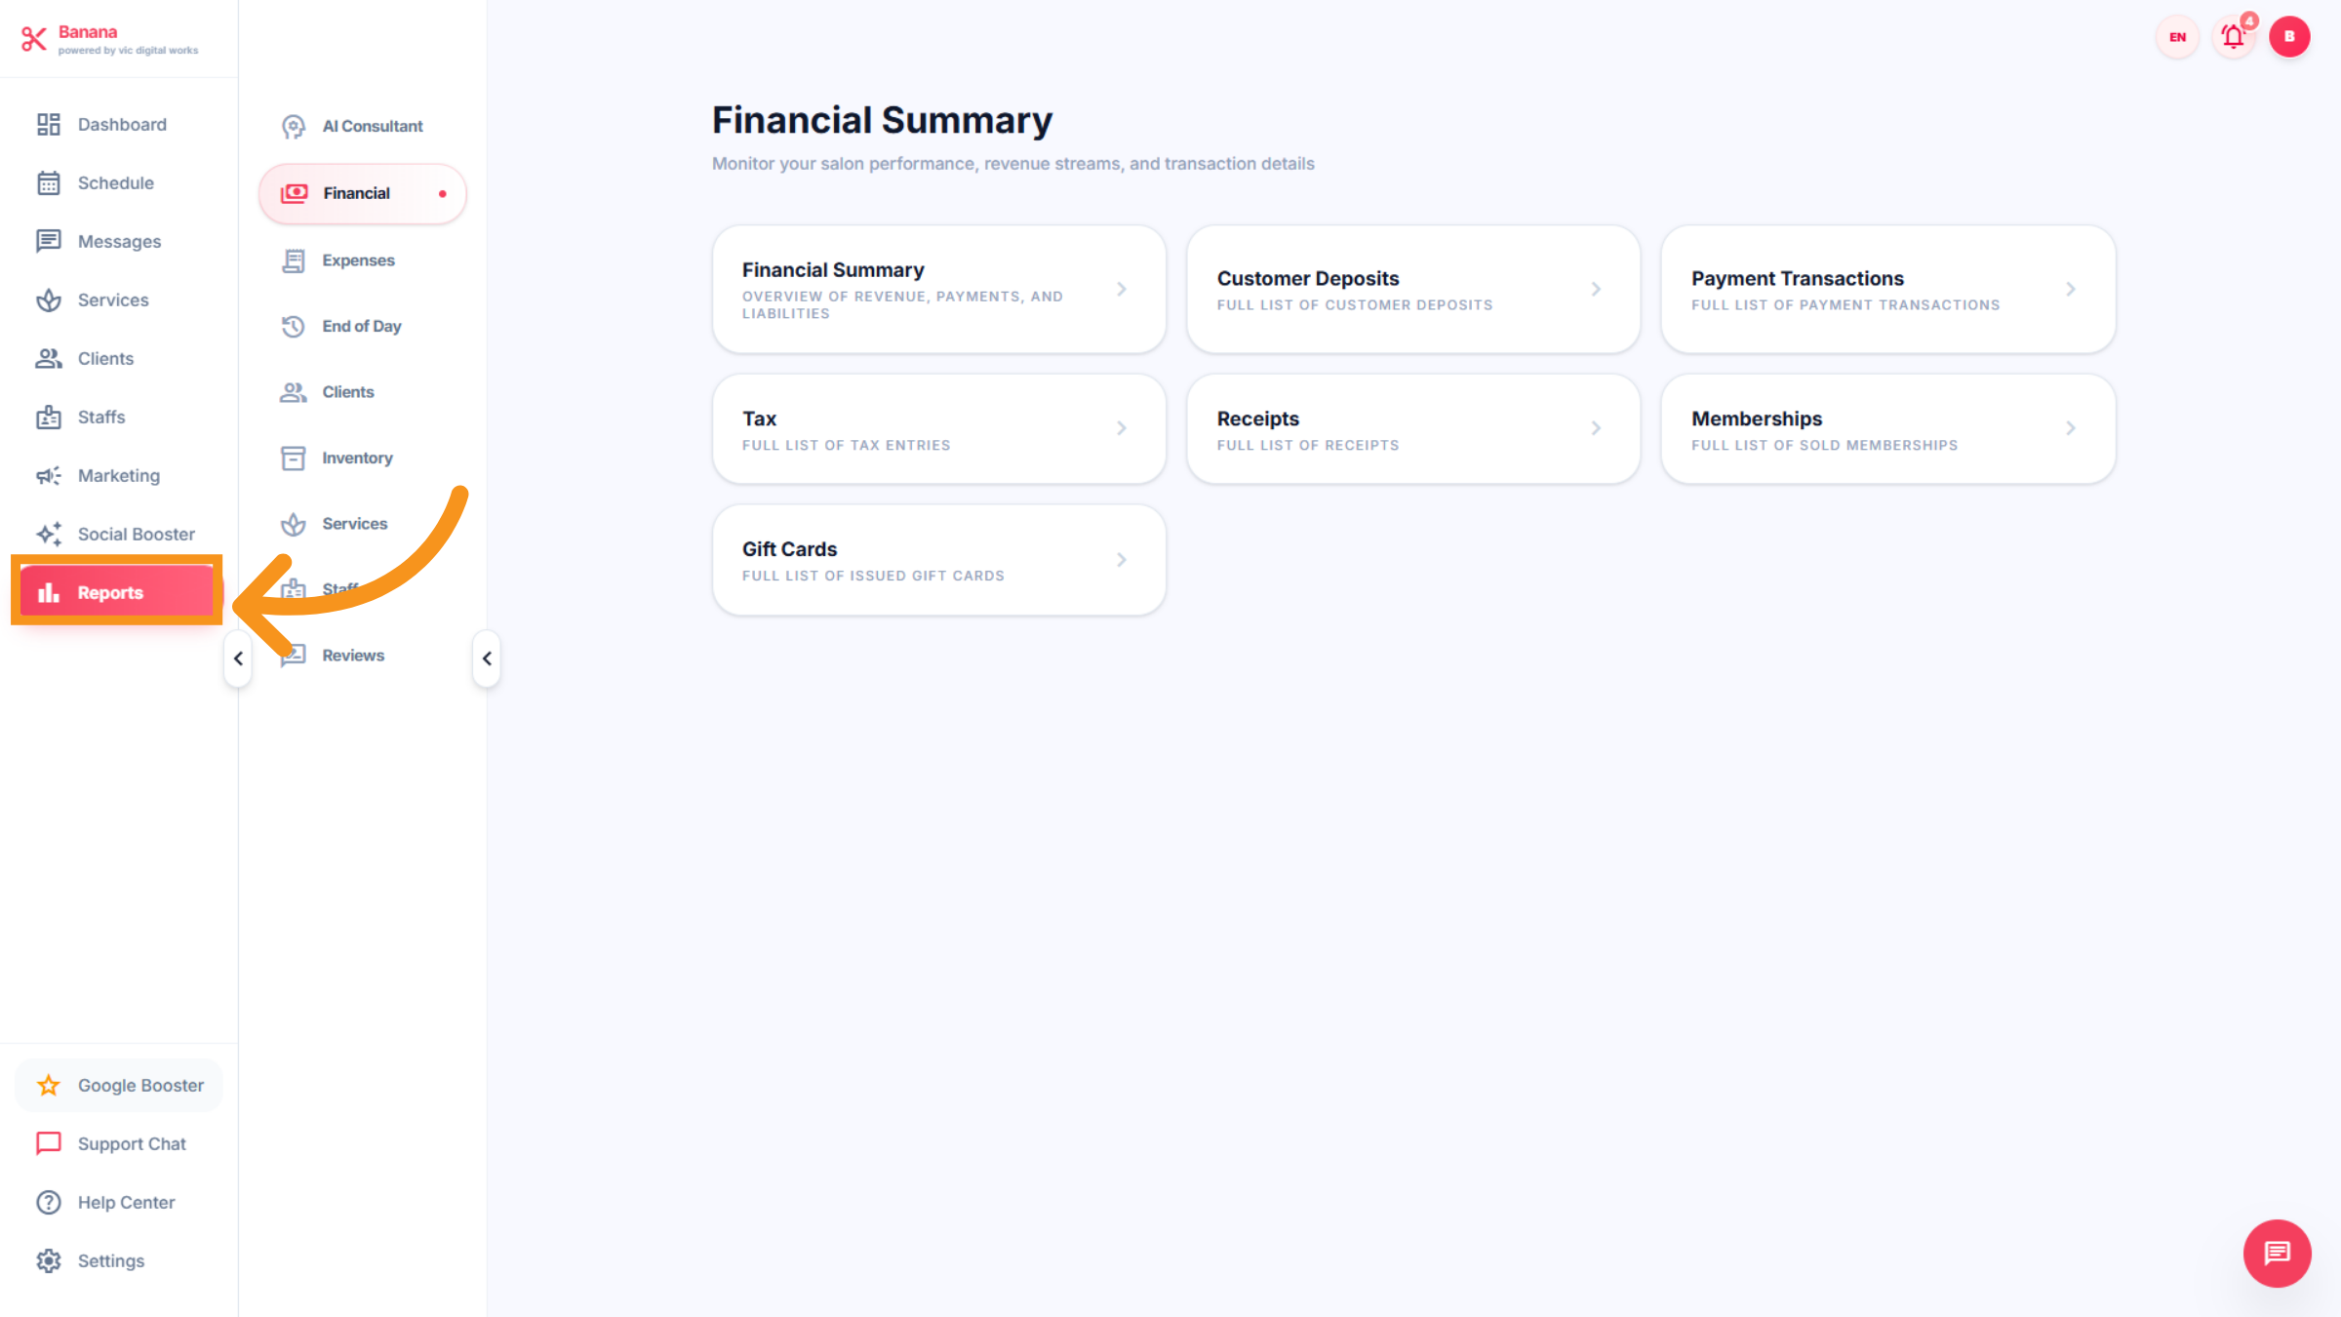Click the AI Consultant head icon

[294, 127]
